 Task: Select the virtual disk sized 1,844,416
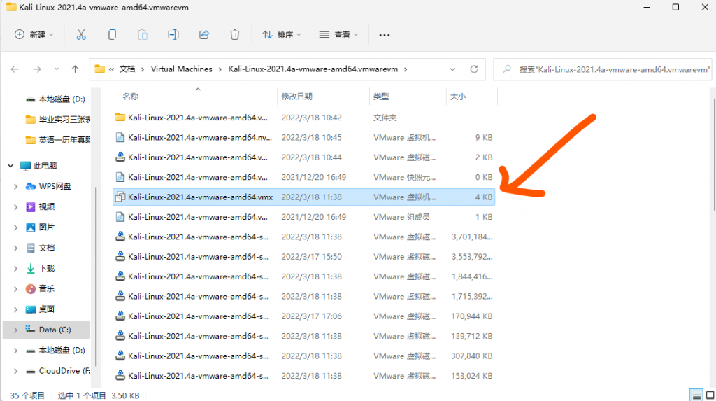click(x=303, y=276)
